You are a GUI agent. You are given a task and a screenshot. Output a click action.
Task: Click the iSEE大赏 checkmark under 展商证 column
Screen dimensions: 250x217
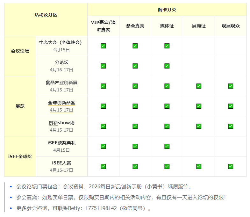[x=199, y=166]
